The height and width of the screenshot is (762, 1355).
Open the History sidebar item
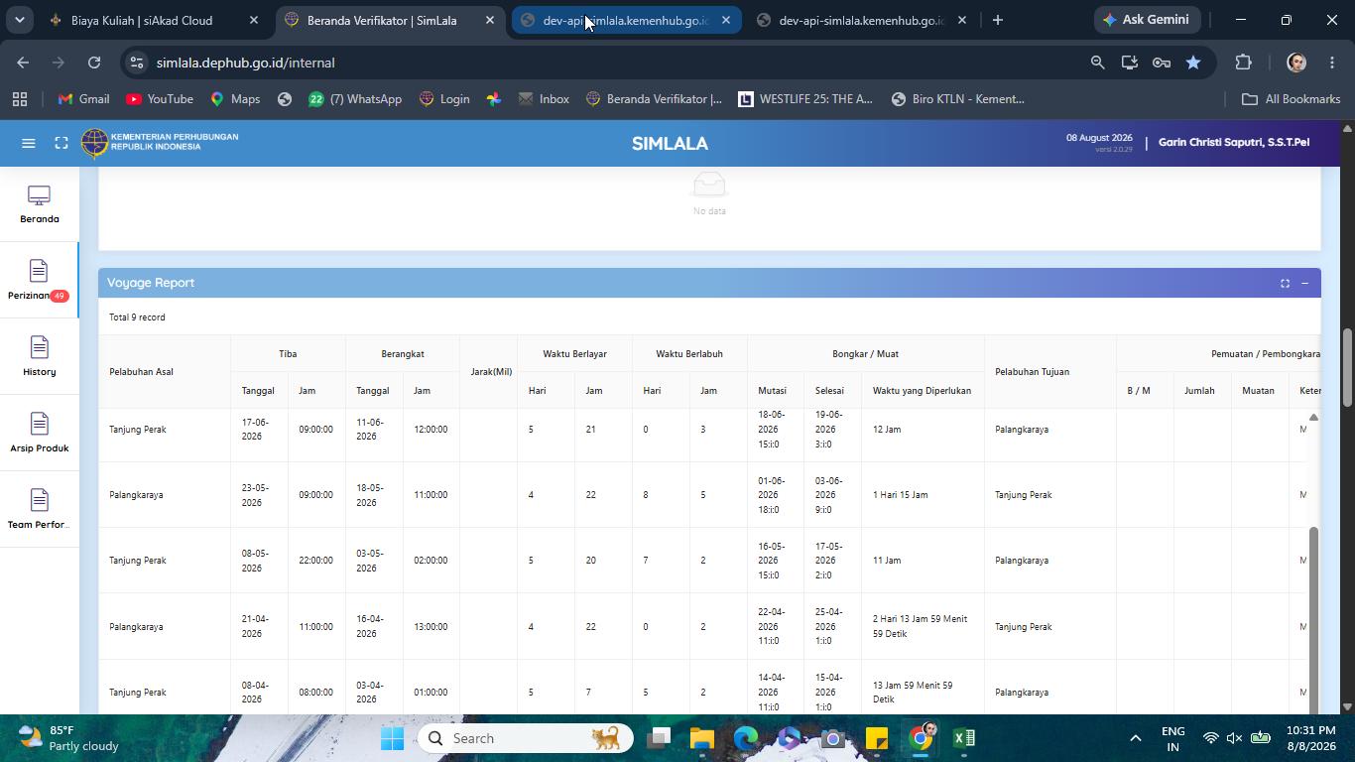[x=40, y=356]
